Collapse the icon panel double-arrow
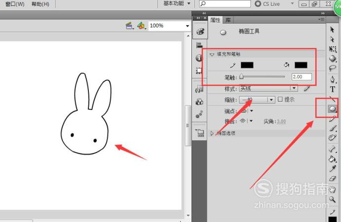 (204, 13)
